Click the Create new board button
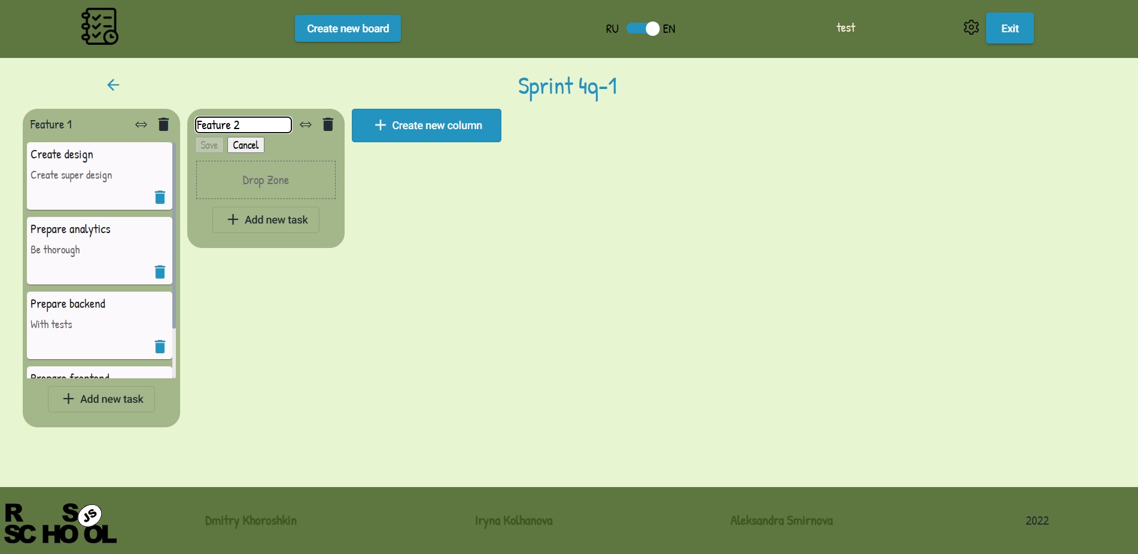 pyautogui.click(x=348, y=28)
